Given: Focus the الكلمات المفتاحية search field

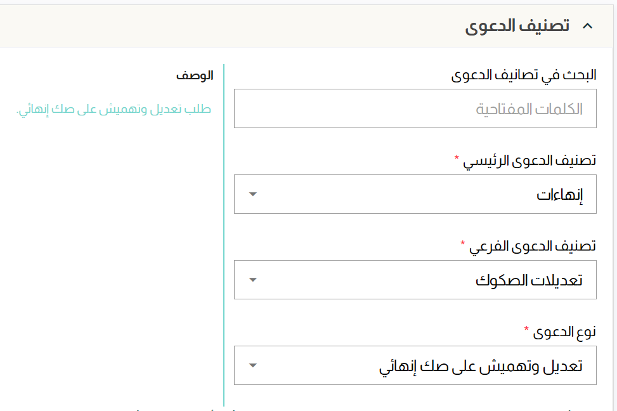Looking at the screenshot, I should (x=415, y=108).
